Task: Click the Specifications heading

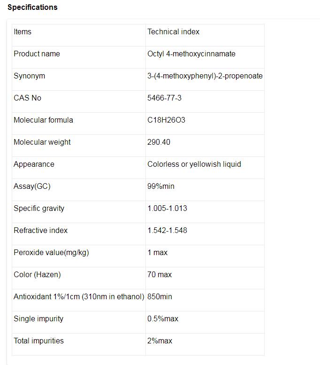Action: (32, 7)
